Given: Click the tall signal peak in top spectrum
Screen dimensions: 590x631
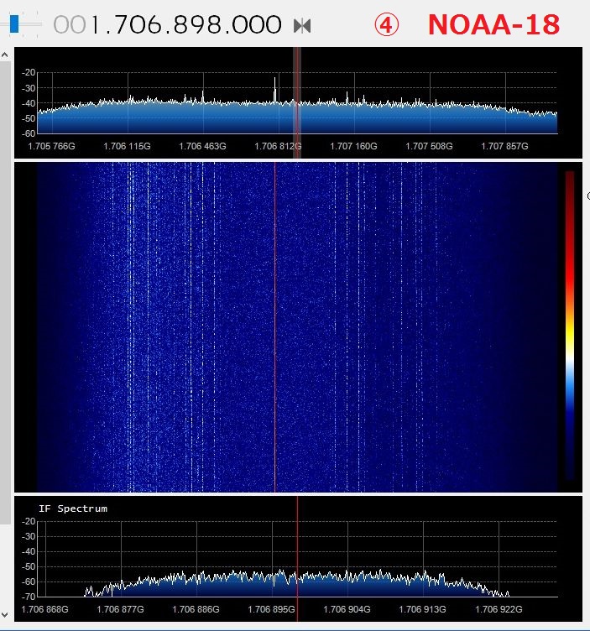Looking at the screenshot, I should pos(275,91).
